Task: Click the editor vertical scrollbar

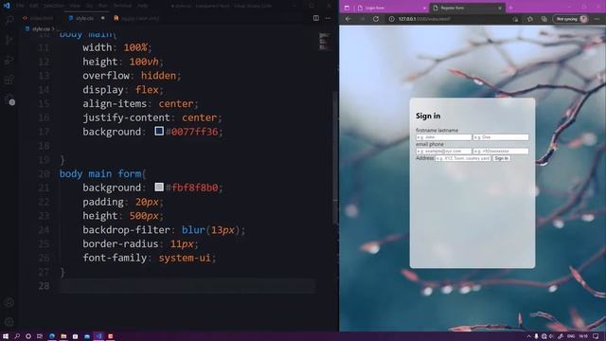Action: click(334, 158)
